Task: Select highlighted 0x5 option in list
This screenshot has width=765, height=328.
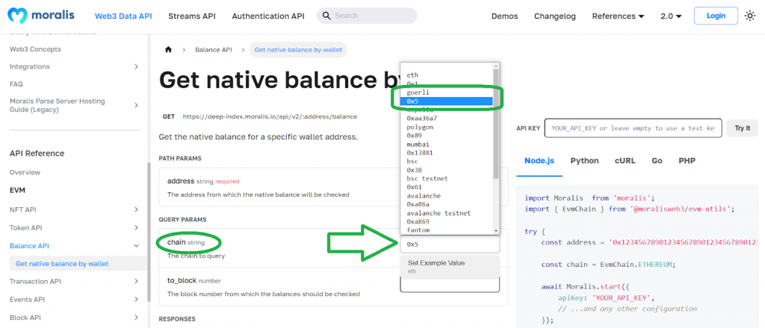Action: pyautogui.click(x=447, y=101)
